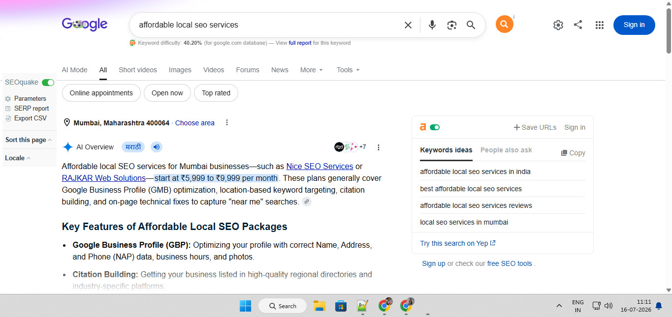Image resolution: width=672 pixels, height=317 pixels.
Task: Click the Google logo
Action: 85,24
